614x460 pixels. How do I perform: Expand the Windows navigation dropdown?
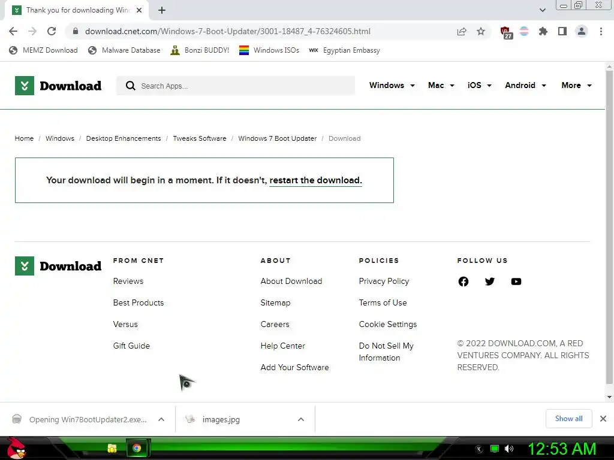392,85
